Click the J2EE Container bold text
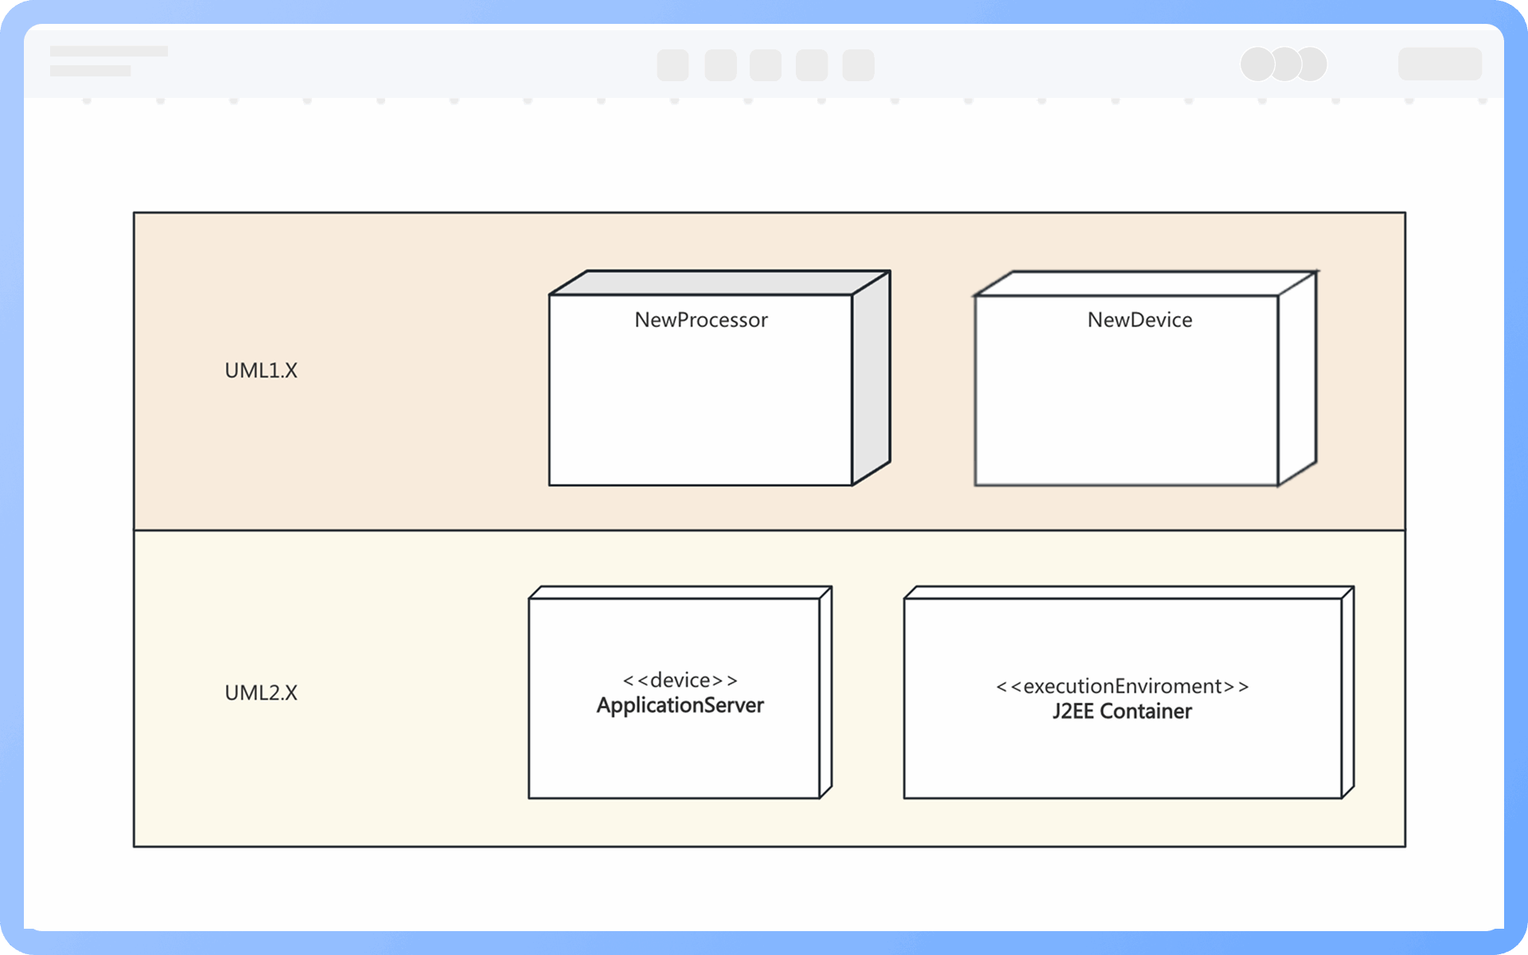This screenshot has width=1528, height=955. click(1122, 711)
